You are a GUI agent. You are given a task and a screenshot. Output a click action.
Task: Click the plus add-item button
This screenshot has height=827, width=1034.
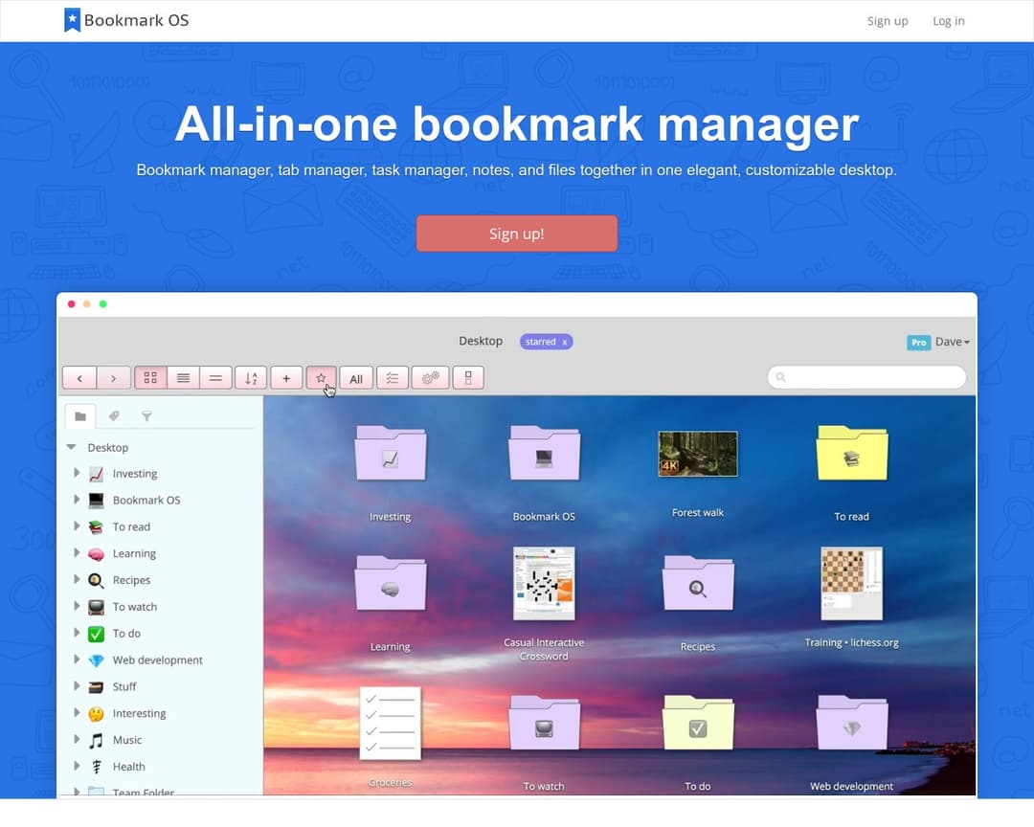(x=286, y=378)
